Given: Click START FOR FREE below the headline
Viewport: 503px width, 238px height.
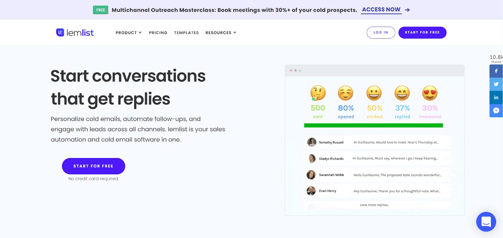Looking at the screenshot, I should click(x=93, y=166).
